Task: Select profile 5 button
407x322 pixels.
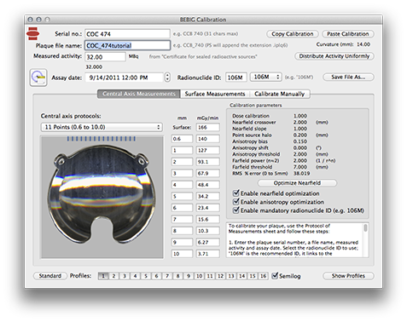Action: coord(146,276)
